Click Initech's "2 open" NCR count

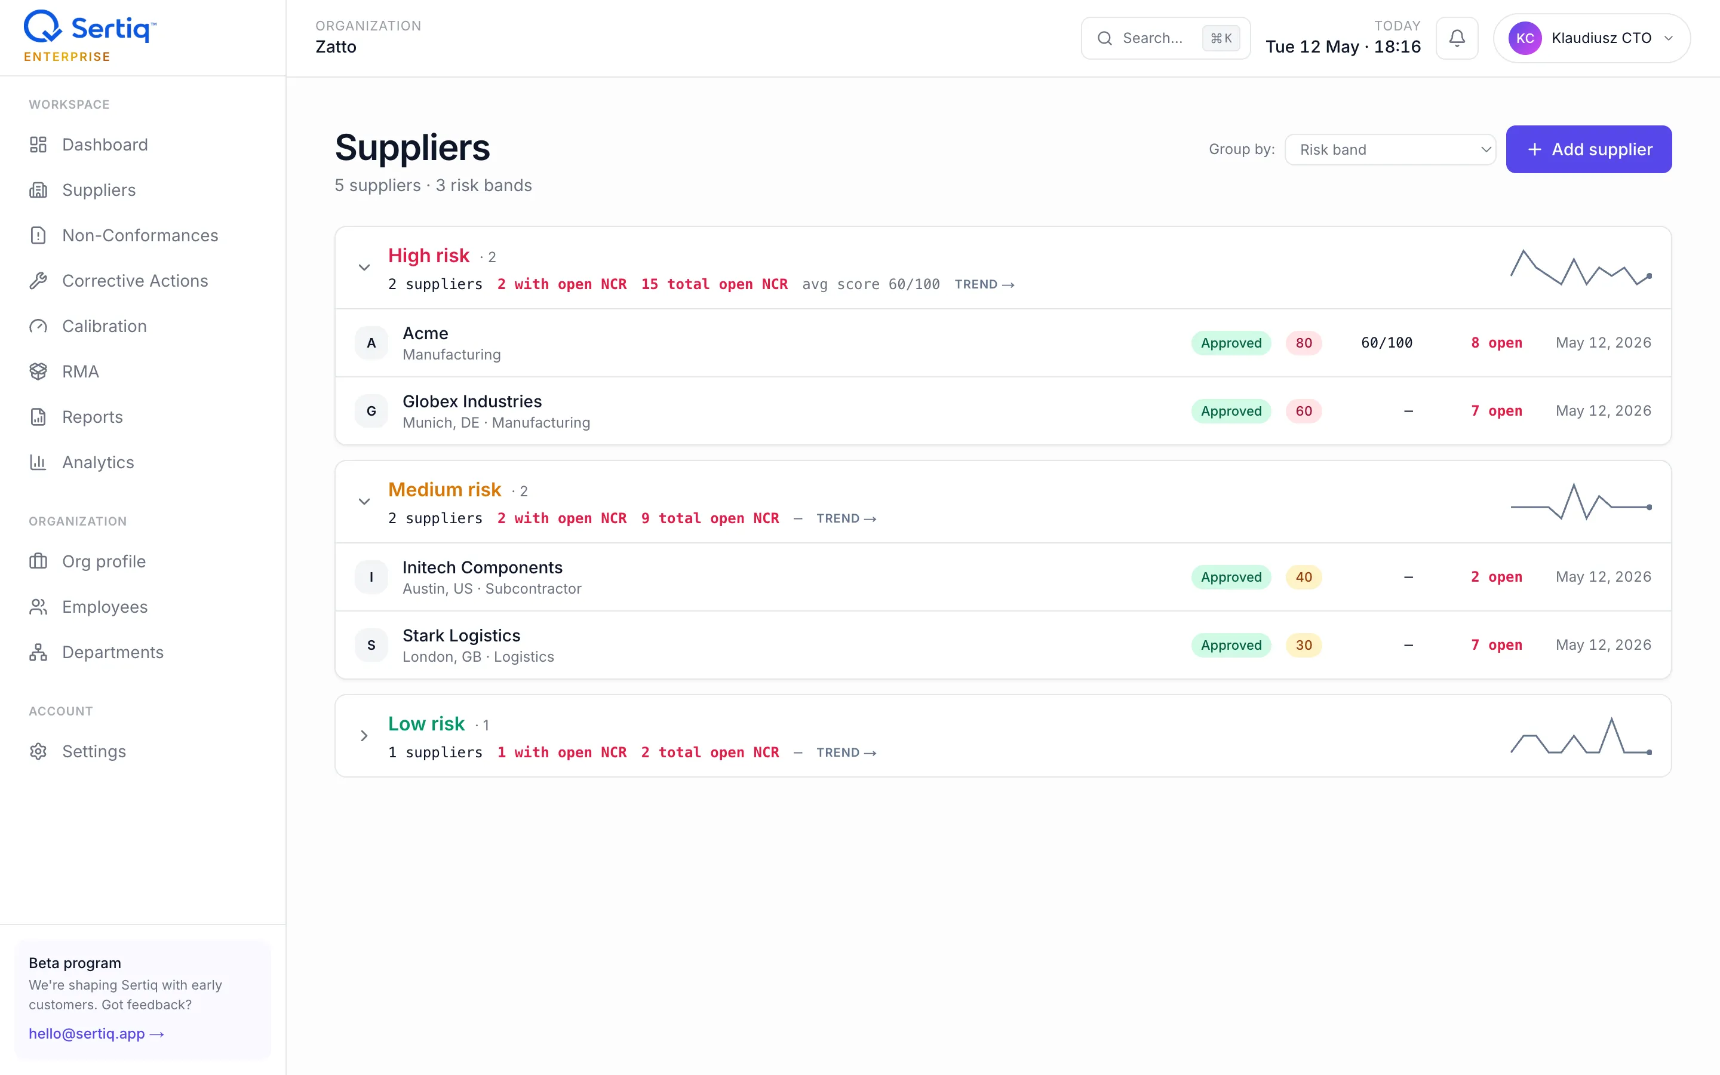[x=1496, y=576]
